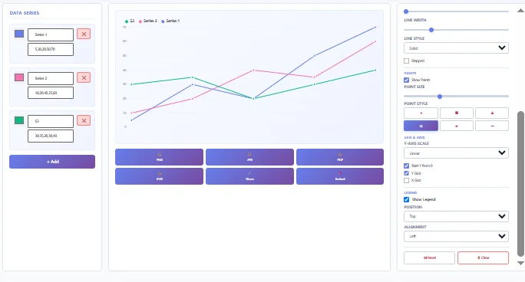Click the Share button
Screen dimensions: 525x282
(249, 176)
